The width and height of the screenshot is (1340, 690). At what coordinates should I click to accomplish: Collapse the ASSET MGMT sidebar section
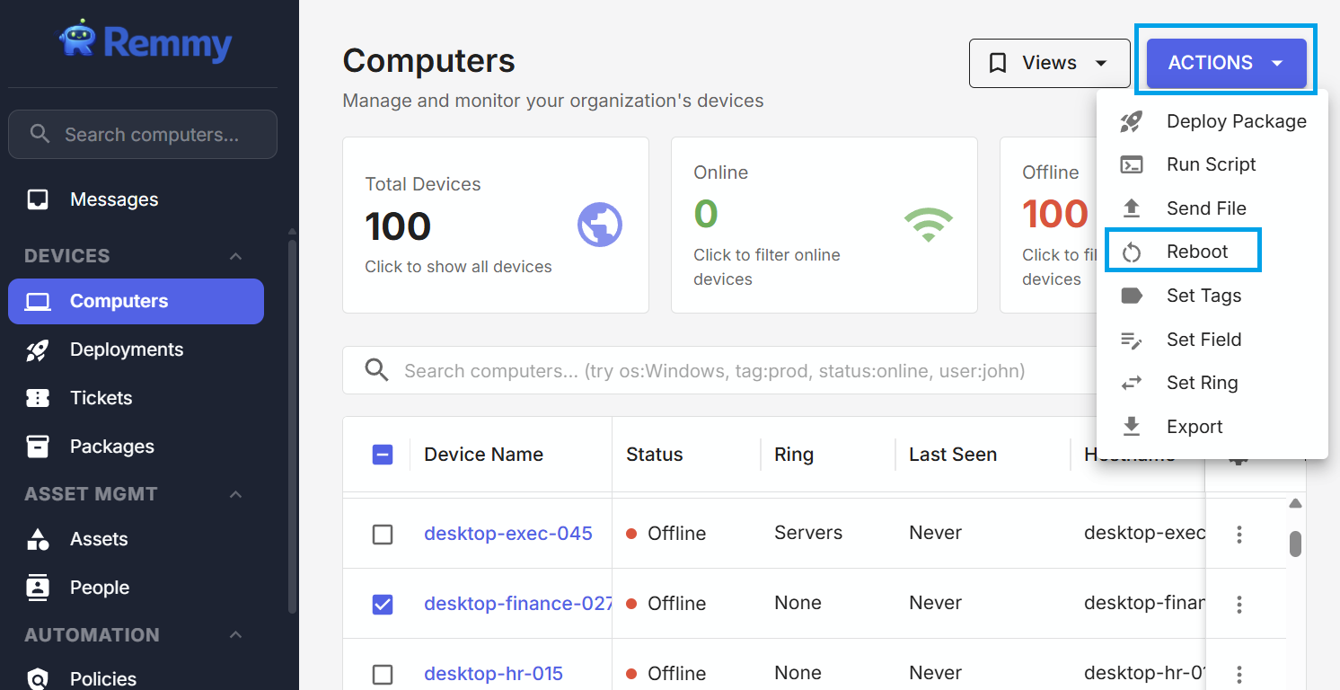coord(235,494)
